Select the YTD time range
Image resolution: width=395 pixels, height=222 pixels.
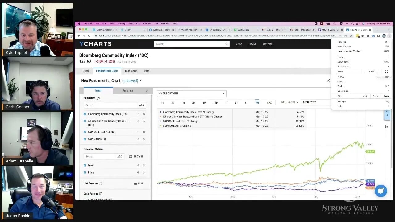[215, 103]
